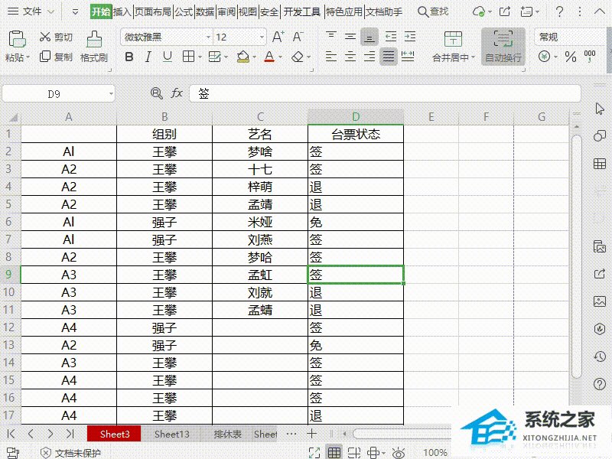Viewport: 612px width, 459px height.
Task: Click the percent style icon
Action: [x=570, y=56]
